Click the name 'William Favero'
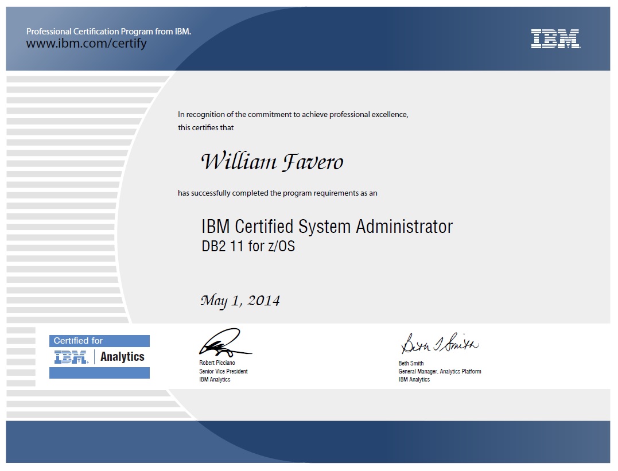The width and height of the screenshot is (618, 471). [272, 162]
